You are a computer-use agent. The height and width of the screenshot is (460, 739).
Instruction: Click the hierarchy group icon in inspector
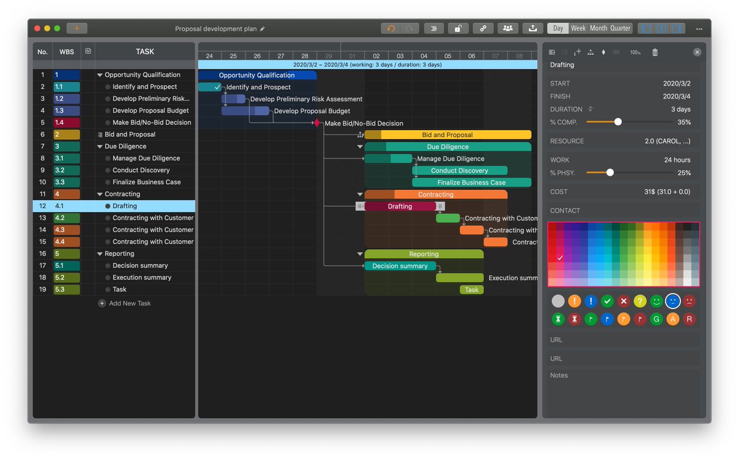click(591, 52)
